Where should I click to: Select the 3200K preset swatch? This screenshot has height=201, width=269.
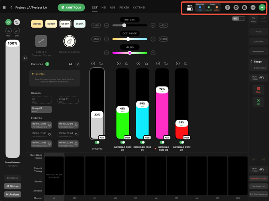pos(37,24)
